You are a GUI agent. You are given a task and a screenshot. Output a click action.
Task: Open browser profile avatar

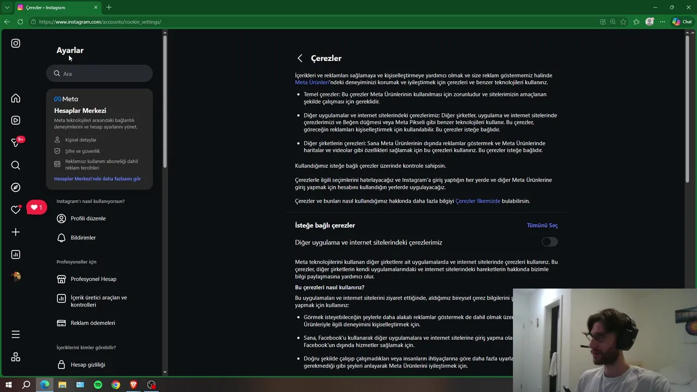[649, 22]
